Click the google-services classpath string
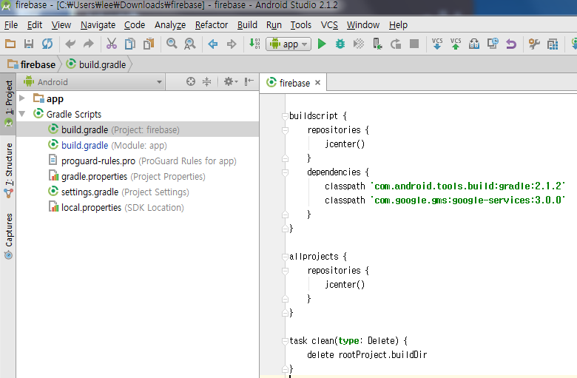 468,200
